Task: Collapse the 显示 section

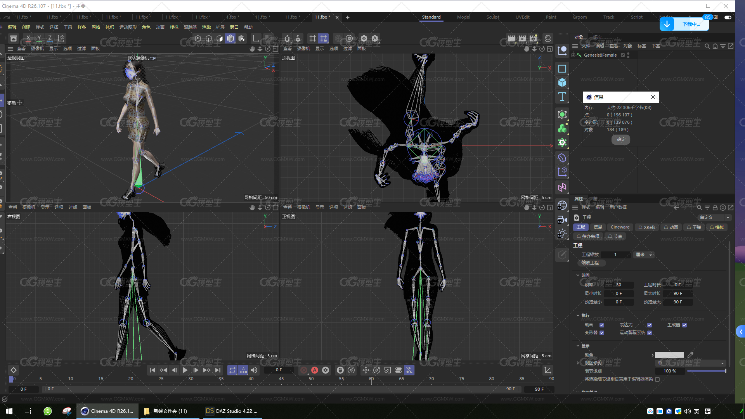Action: [x=578, y=346]
